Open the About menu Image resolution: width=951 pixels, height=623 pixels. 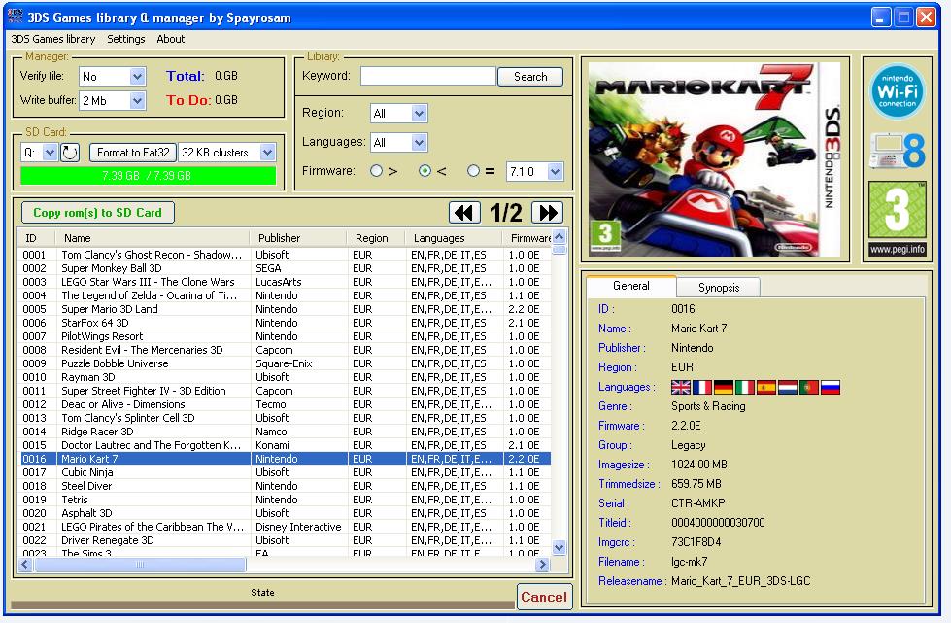(x=170, y=39)
